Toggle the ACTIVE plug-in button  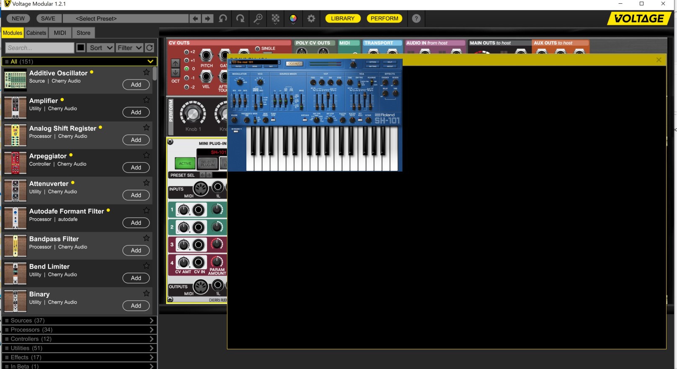pos(185,163)
